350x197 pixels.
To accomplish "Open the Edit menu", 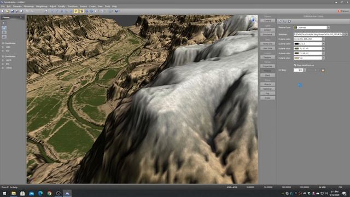I will (x=9, y=7).
